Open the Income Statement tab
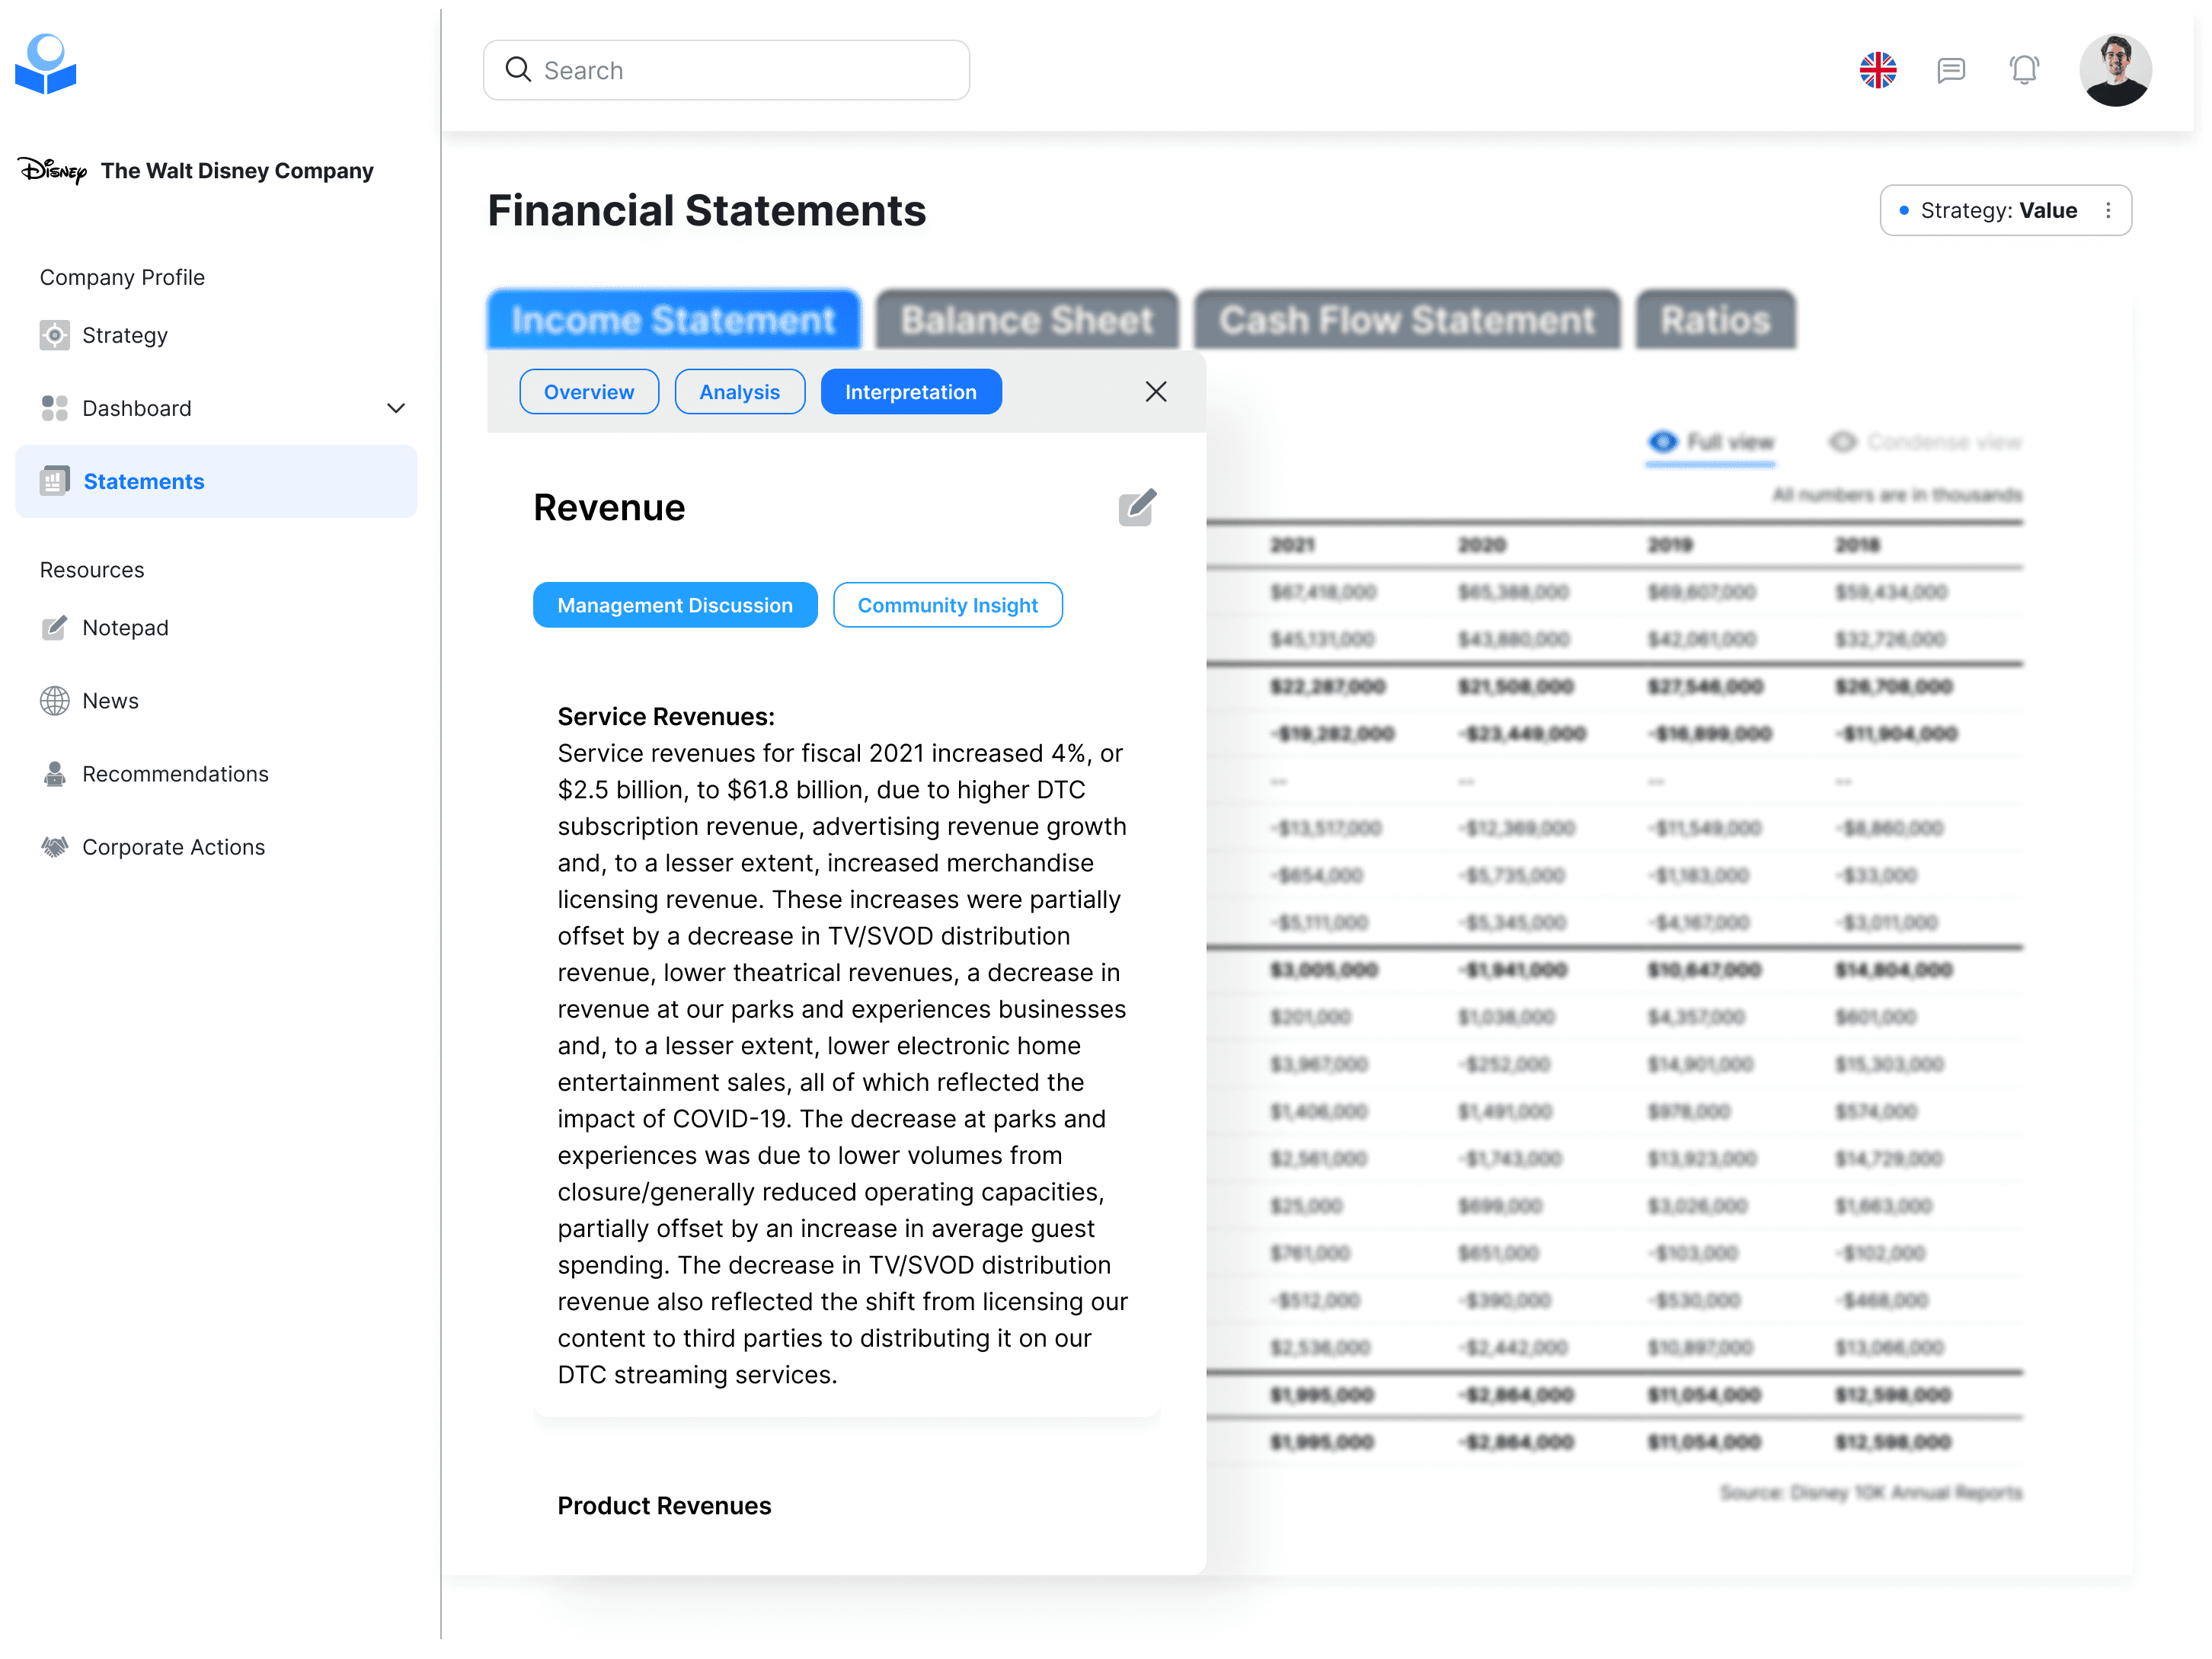 tap(673, 320)
